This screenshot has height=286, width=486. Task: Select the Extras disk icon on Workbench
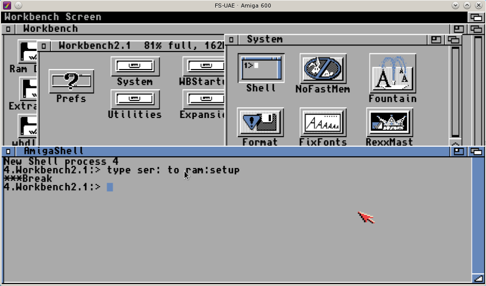click(x=28, y=89)
